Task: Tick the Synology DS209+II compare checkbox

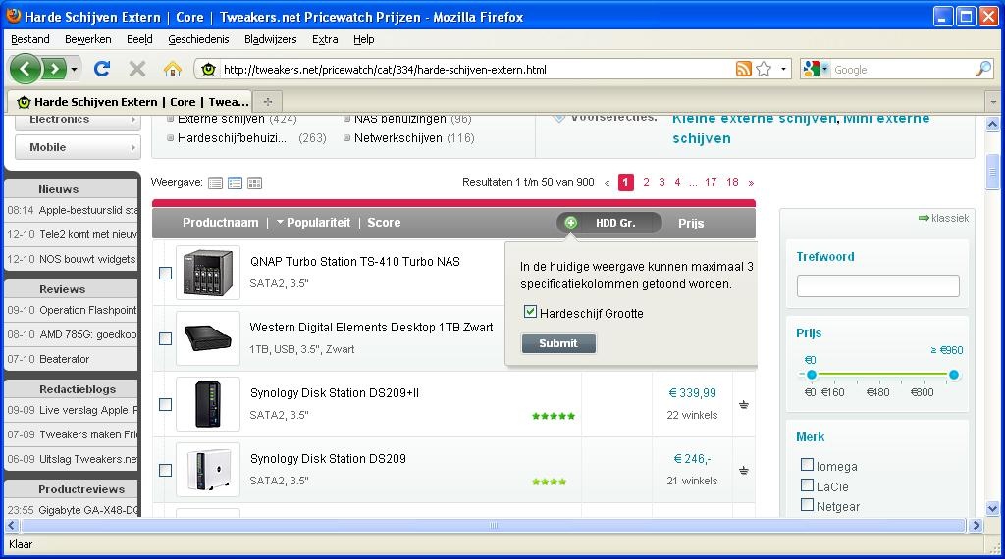Action: (165, 405)
